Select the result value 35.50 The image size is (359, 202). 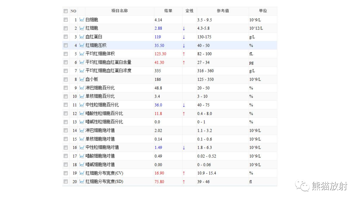click(x=159, y=45)
